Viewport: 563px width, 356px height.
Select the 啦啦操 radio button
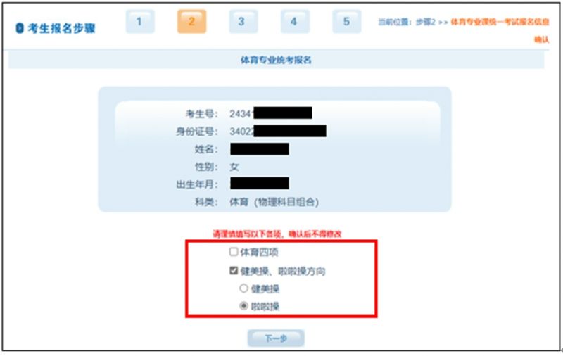click(x=243, y=306)
